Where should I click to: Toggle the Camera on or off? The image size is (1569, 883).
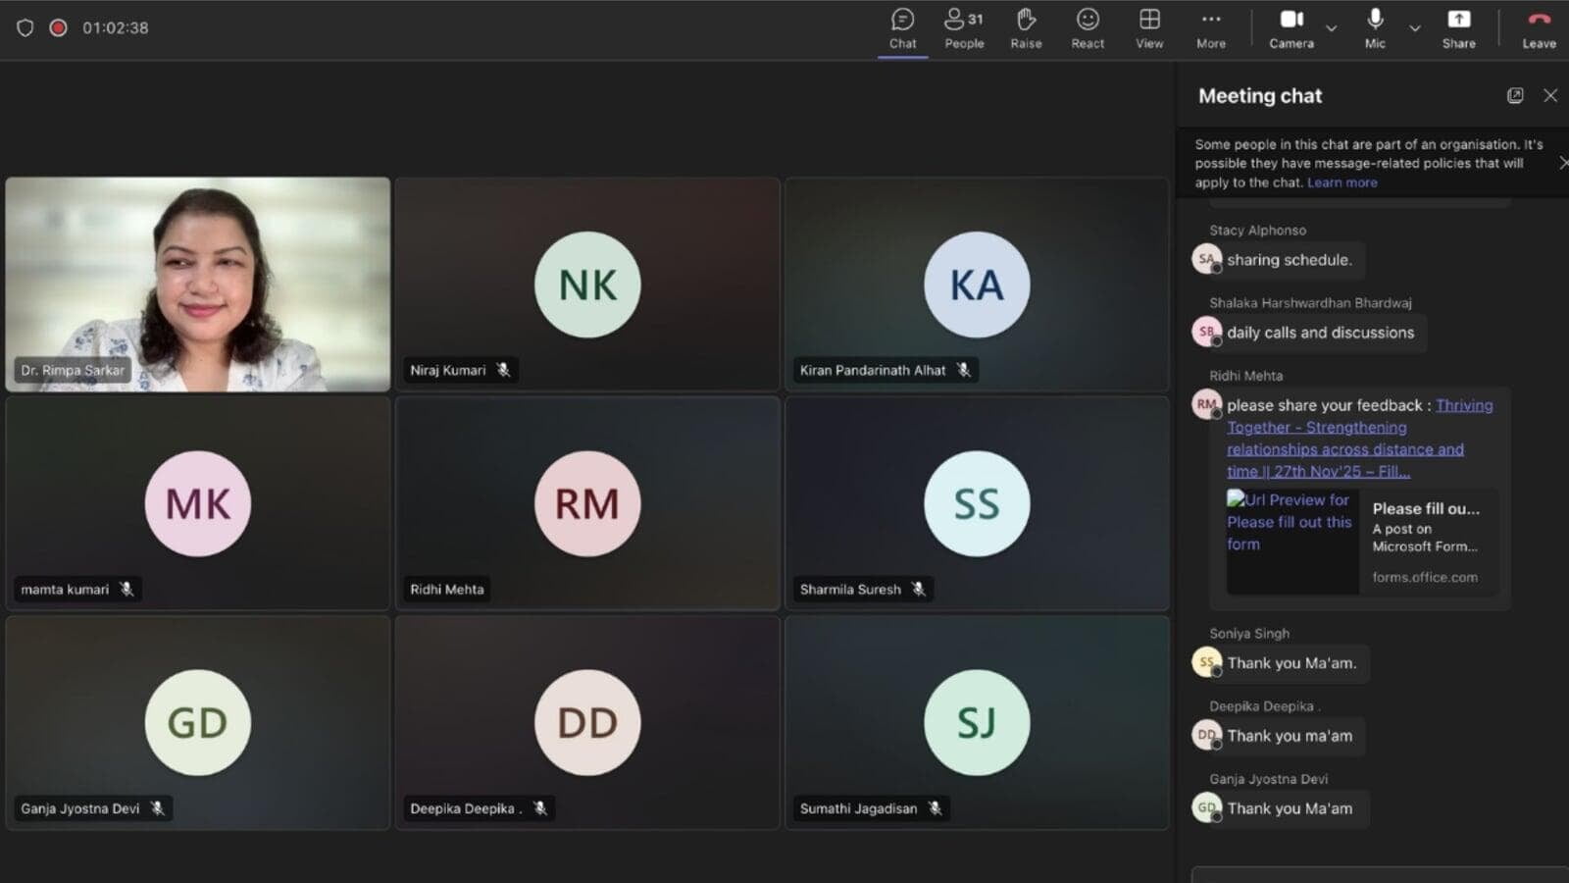pos(1291,28)
